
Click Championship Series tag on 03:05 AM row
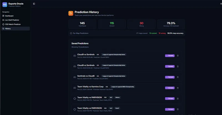coord(114,55)
